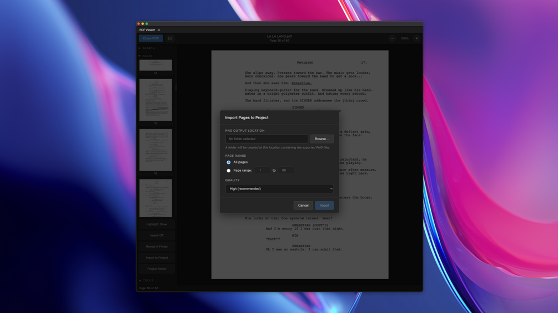Click Import to Project in sidebar

[x=157, y=258]
